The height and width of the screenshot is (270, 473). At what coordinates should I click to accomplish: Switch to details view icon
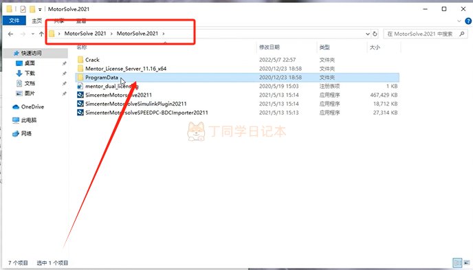click(457, 262)
